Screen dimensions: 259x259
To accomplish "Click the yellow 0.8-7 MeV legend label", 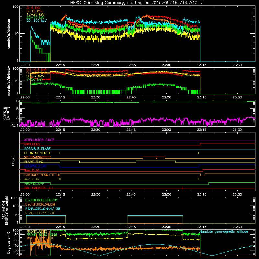I will click(35, 76).
